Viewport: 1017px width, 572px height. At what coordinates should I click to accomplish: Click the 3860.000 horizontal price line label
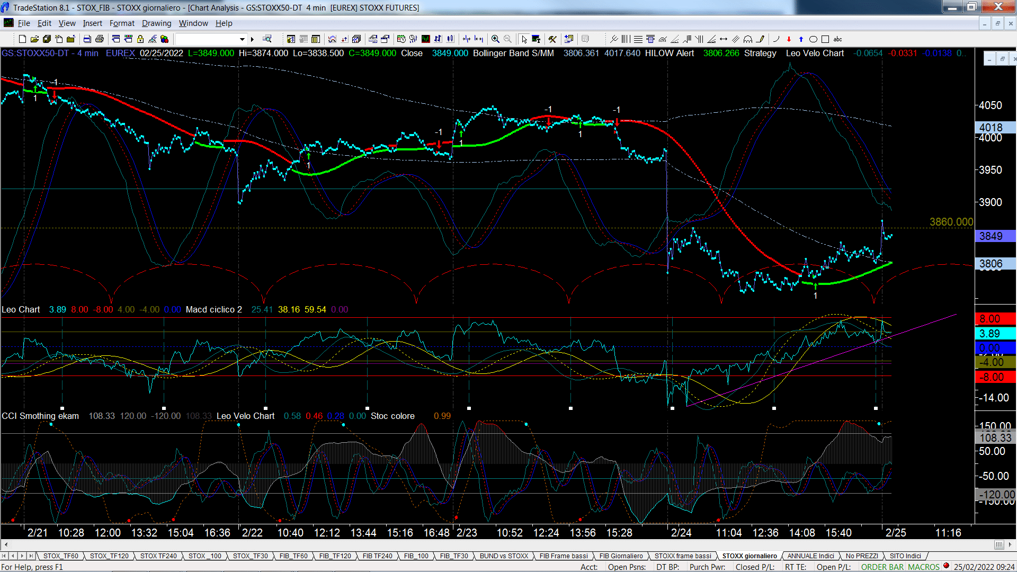pyautogui.click(x=951, y=222)
